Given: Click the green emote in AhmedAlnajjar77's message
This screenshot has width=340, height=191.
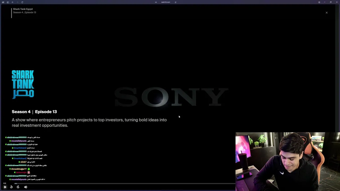Looking at the screenshot, I should 29,169.
